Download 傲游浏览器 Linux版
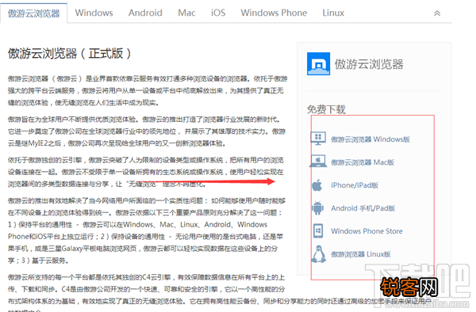This screenshot has width=476, height=312. (x=361, y=254)
